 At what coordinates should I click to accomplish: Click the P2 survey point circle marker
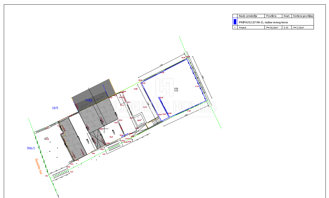click(45, 139)
